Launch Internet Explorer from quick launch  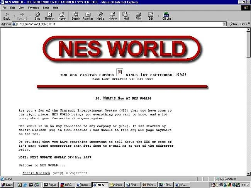[x=25, y=185]
